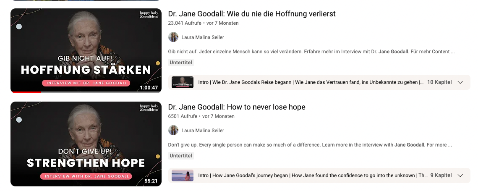The width and height of the screenshot is (478, 191).
Task: Click the 55:21 duration badge
Action: point(151,181)
